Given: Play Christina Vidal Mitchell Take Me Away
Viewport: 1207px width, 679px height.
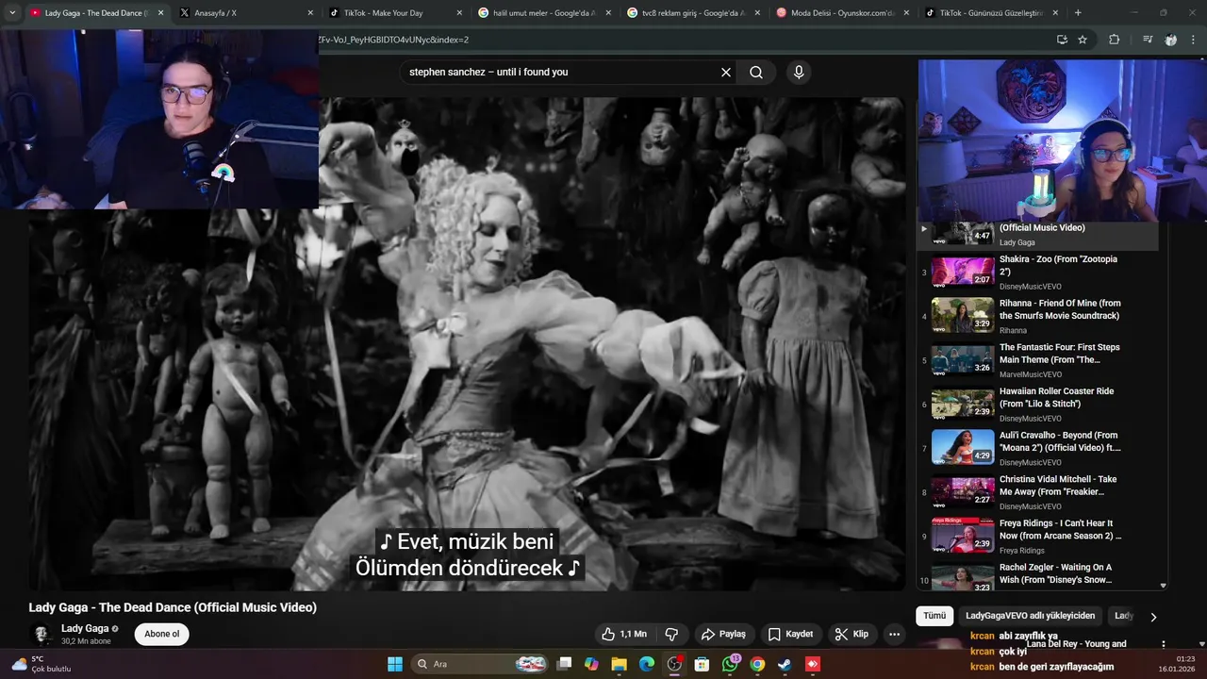Looking at the screenshot, I should [1037, 492].
